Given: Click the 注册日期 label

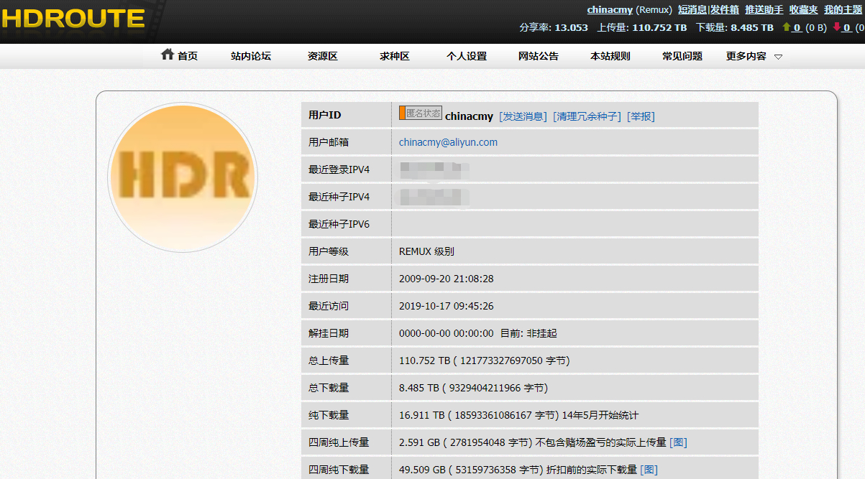Looking at the screenshot, I should [329, 279].
